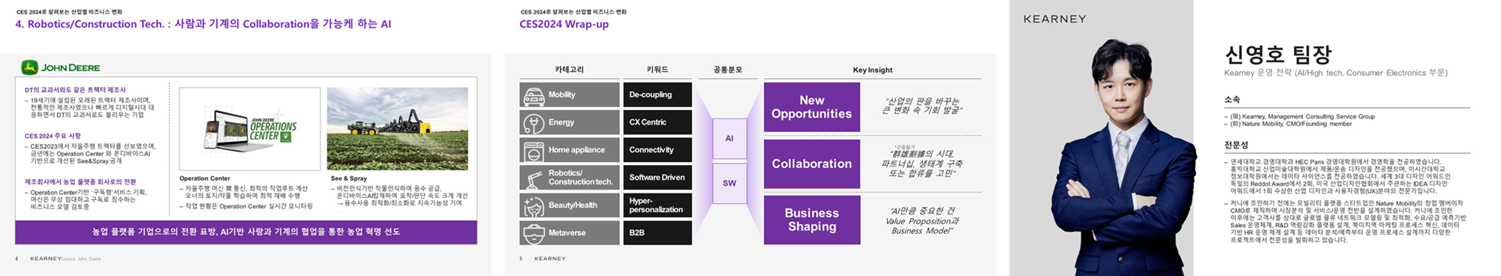This screenshot has height=276, width=1501.
Task: Select the Beauty/Health icon
Action: point(534,205)
